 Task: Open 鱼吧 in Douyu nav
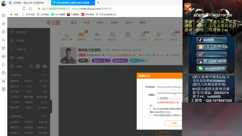pos(142,23)
